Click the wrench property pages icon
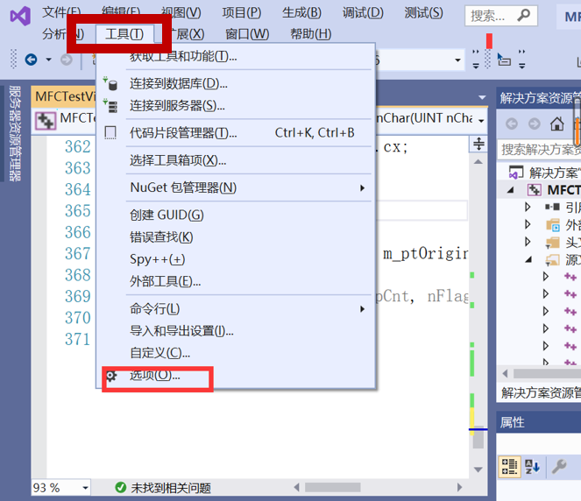Screen dimensions: 581x501 click(x=559, y=467)
